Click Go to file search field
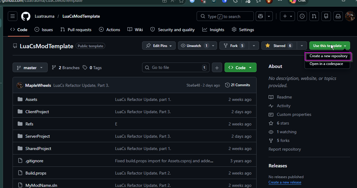 [176, 68]
